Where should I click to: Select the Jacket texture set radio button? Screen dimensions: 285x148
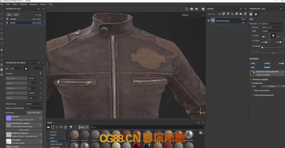7,19
